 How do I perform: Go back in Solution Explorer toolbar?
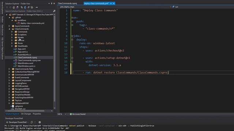(7, 7)
